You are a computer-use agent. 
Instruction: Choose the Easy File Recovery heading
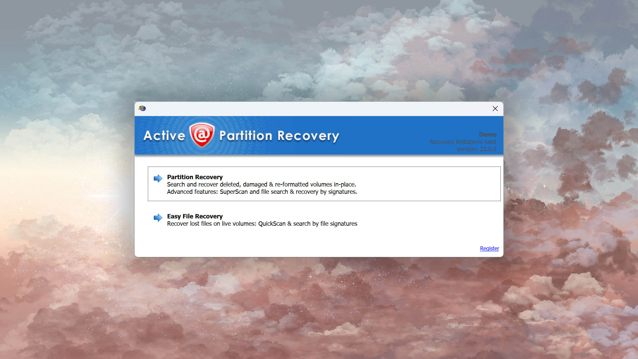pos(195,216)
